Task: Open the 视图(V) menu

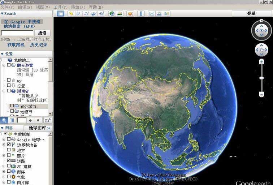Action: pyautogui.click(x=43, y=7)
